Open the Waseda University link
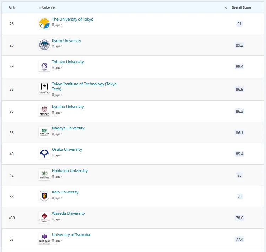This screenshot has height=252, width=266. [x=68, y=213]
